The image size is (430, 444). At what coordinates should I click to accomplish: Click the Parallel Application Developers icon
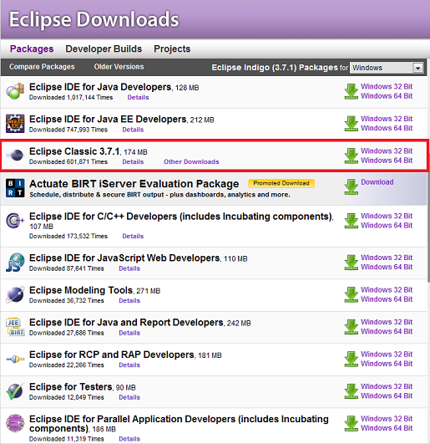(15, 423)
